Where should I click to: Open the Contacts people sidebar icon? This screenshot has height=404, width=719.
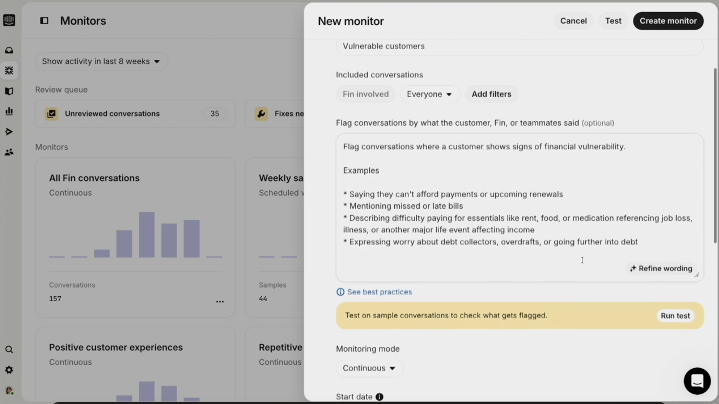pyautogui.click(x=9, y=152)
